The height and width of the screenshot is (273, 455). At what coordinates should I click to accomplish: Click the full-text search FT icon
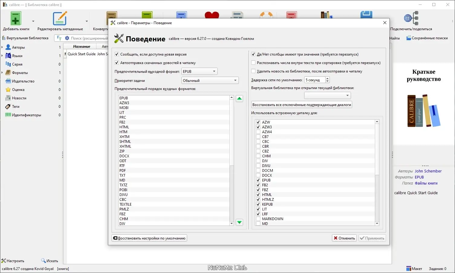coord(59,38)
